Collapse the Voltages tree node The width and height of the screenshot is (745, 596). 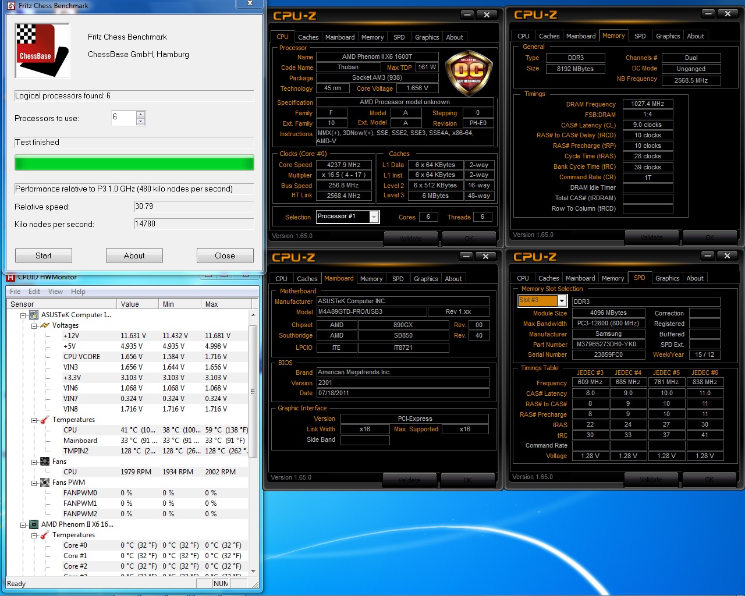[x=34, y=325]
